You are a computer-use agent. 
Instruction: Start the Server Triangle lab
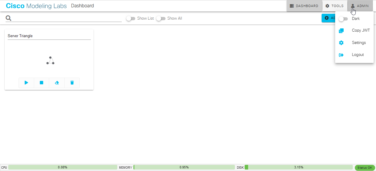[x=26, y=83]
